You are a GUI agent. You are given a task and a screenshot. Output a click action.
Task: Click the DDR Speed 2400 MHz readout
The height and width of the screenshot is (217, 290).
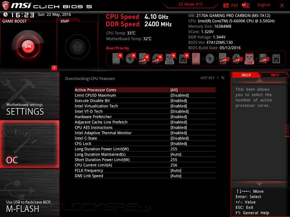139,24
